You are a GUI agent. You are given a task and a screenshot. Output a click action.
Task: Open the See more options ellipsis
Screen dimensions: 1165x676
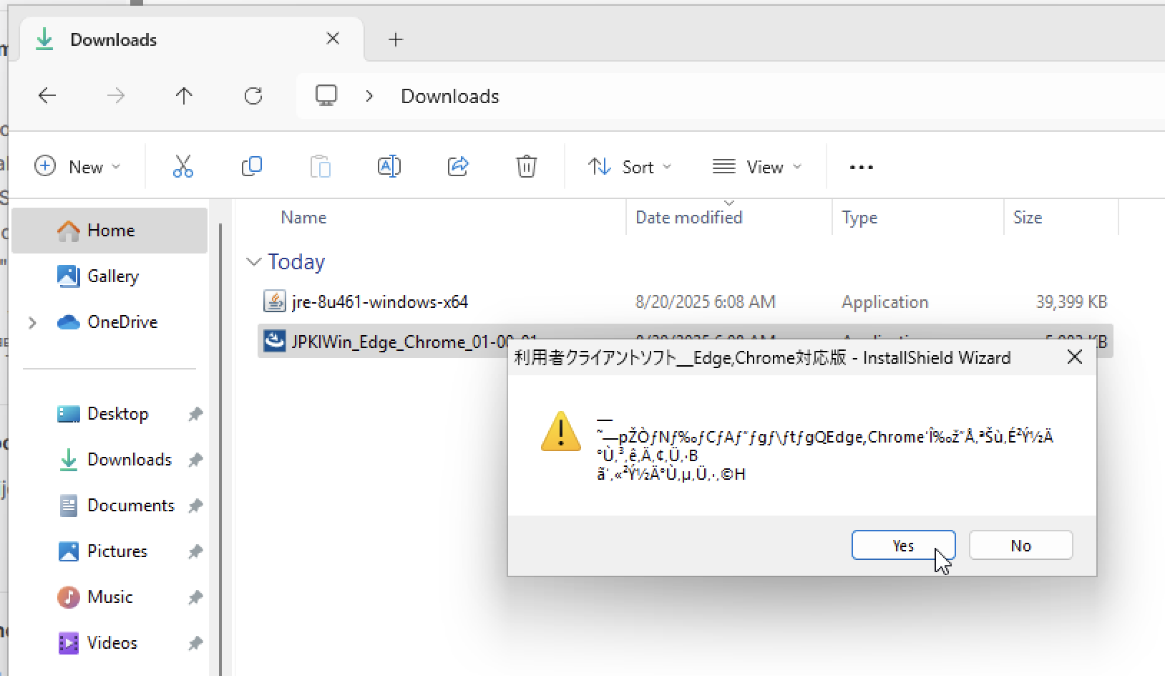pyautogui.click(x=861, y=166)
